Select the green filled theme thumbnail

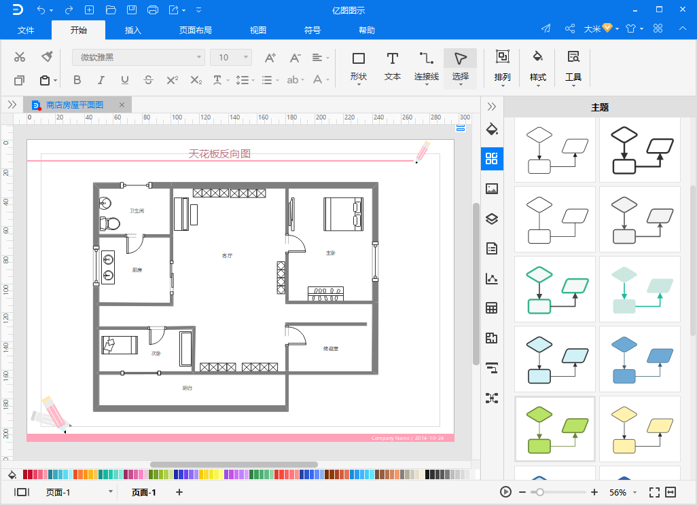click(x=555, y=429)
